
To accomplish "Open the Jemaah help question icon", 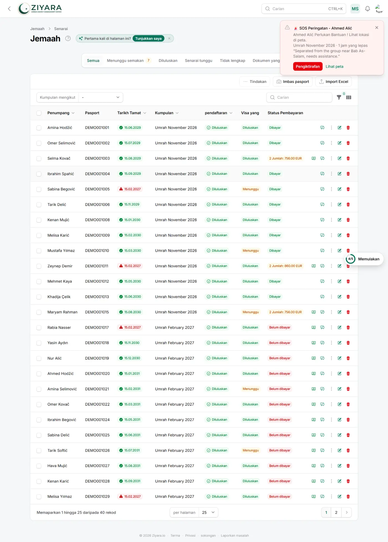I will tap(68, 39).
